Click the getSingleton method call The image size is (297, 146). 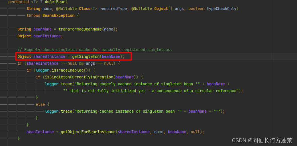coord(86,56)
